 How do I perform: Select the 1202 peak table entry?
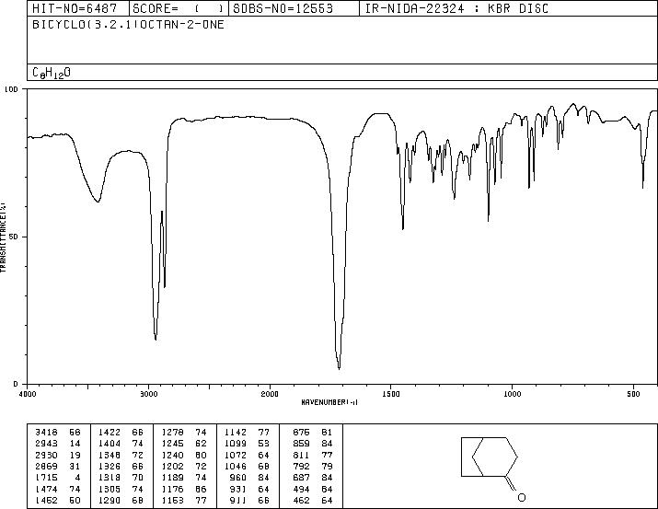(184, 466)
